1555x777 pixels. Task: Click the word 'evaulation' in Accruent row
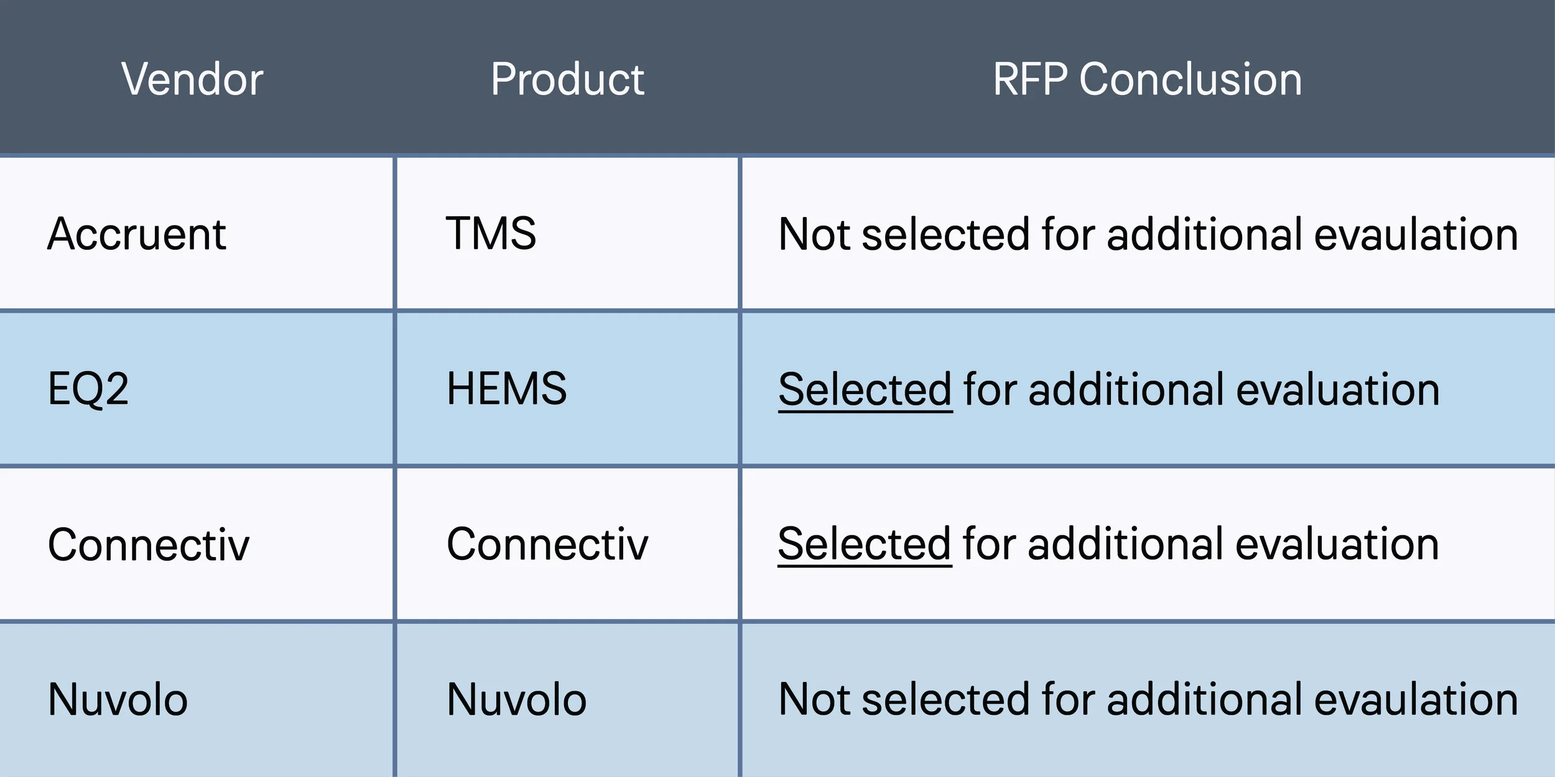(1416, 234)
